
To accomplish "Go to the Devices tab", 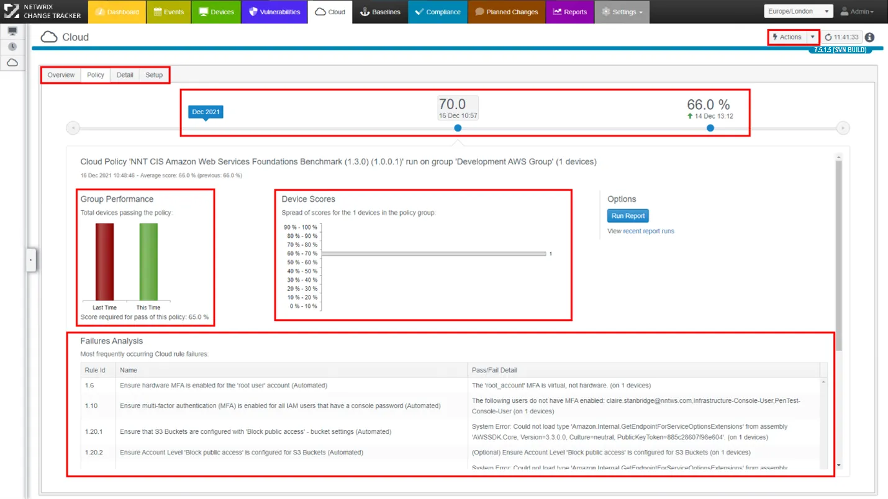I will 216,12.
